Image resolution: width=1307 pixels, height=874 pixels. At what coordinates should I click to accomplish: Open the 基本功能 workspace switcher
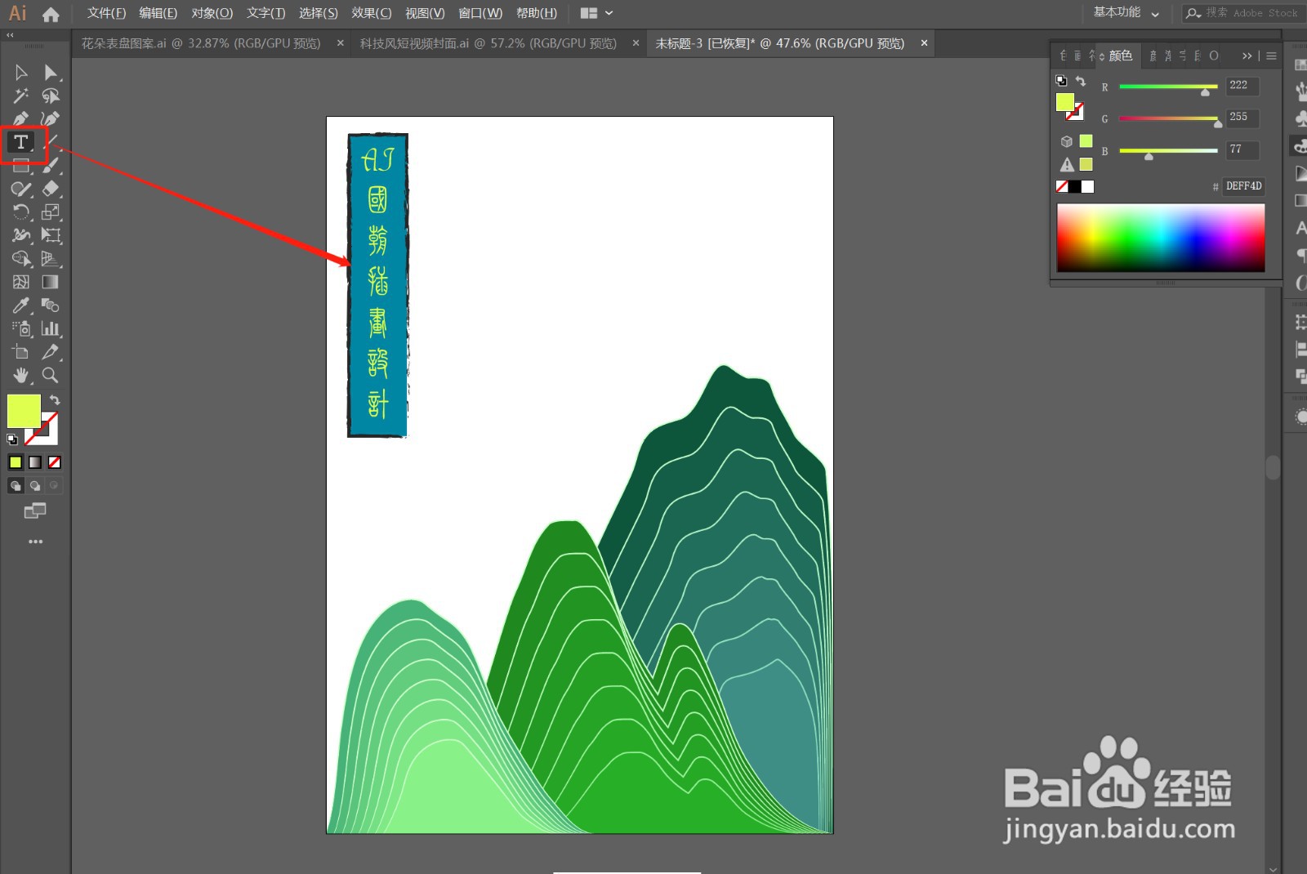click(1126, 13)
